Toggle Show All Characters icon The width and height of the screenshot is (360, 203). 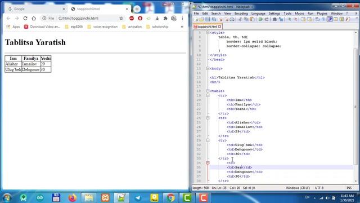point(323,19)
